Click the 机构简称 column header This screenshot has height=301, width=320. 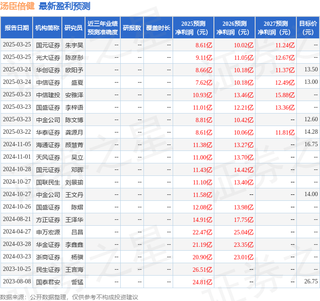(x=47, y=28)
